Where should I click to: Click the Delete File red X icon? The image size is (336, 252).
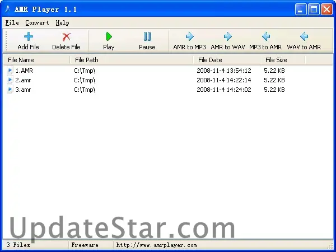click(66, 37)
